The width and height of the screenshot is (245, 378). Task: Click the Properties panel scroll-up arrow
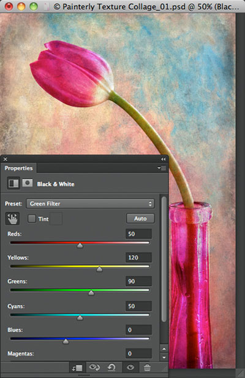(x=164, y=348)
